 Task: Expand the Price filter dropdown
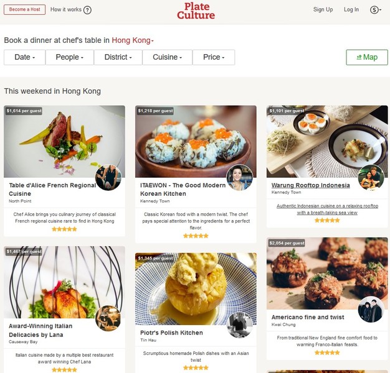point(214,57)
